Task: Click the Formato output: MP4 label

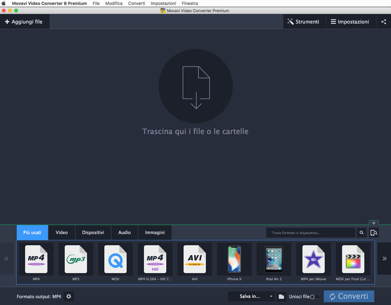Action: [x=39, y=297]
